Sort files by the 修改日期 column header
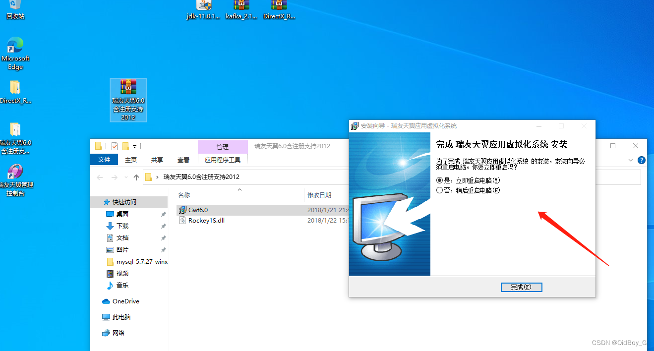 click(x=319, y=195)
